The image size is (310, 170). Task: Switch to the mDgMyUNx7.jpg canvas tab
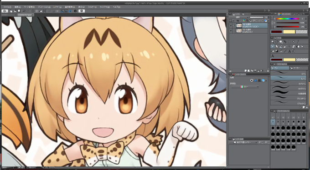coord(26,15)
